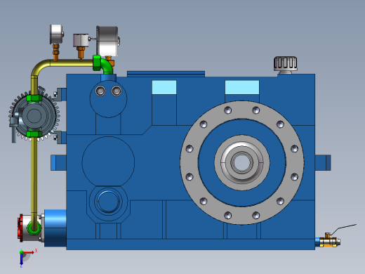This screenshot has height=274, width=365.
Task: Select the drain ball valve body
Action: (x=330, y=241)
